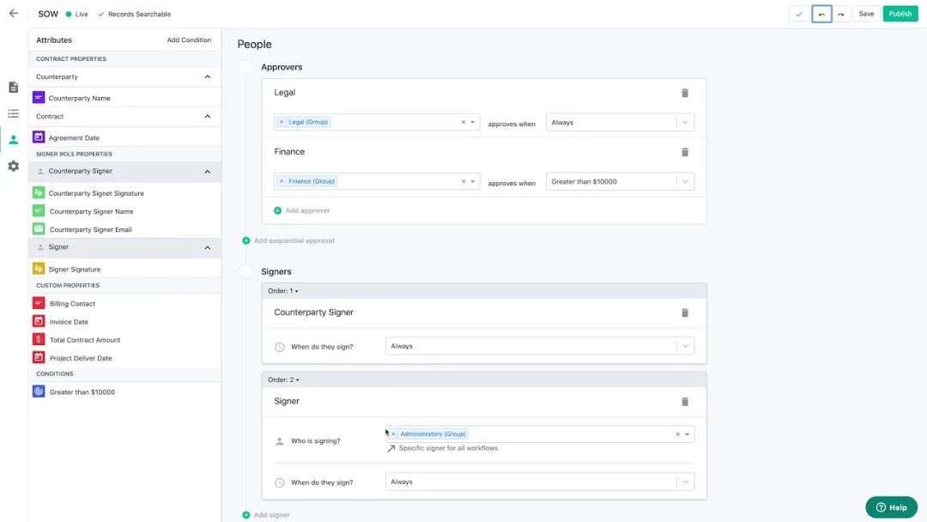Publish the SOW workflow
The image size is (927, 522).
click(x=900, y=14)
